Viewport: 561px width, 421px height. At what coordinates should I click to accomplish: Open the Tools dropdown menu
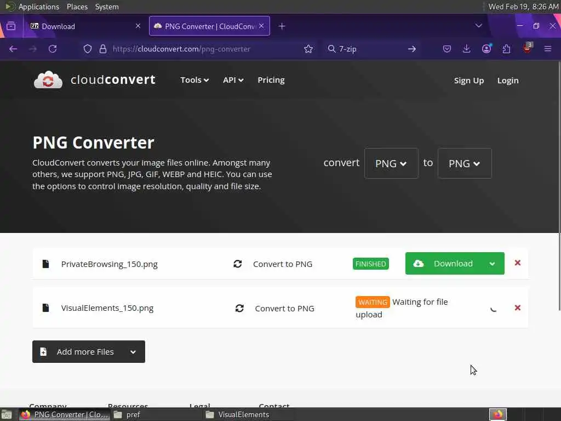(194, 80)
